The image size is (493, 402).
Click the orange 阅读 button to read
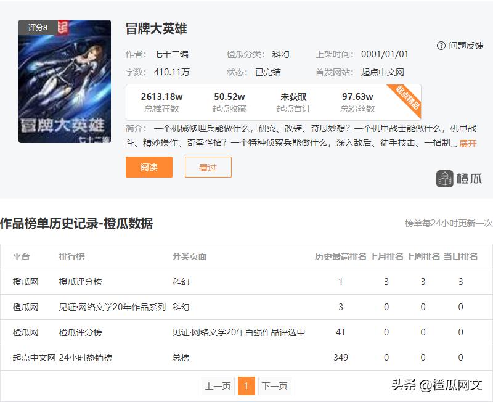point(149,168)
